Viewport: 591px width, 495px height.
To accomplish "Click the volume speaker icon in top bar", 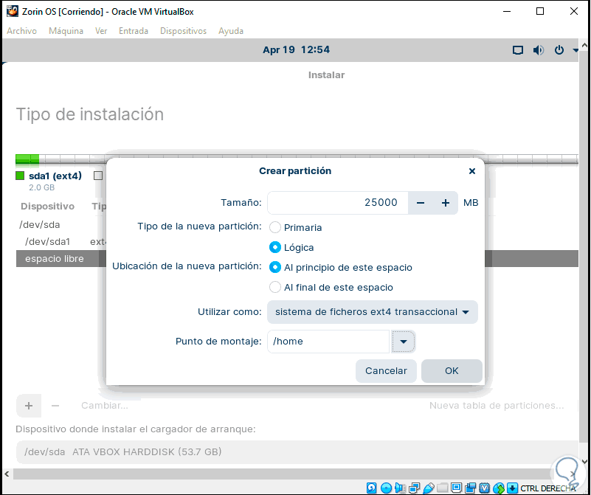I will 538,49.
